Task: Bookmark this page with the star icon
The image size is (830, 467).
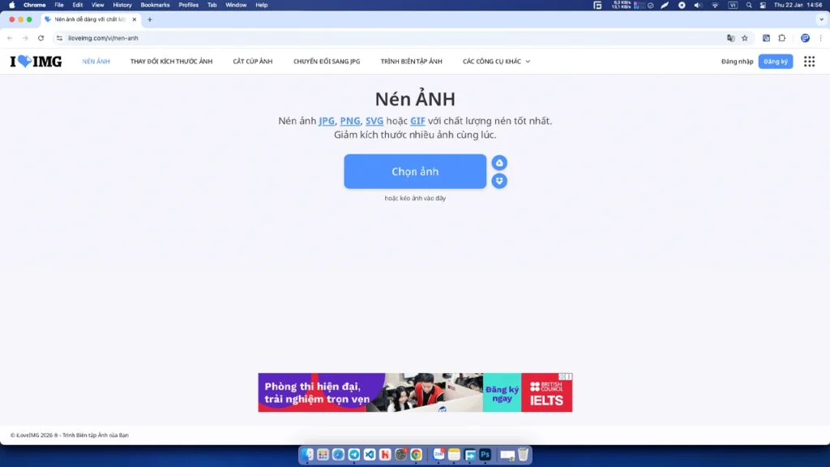Action: point(745,37)
